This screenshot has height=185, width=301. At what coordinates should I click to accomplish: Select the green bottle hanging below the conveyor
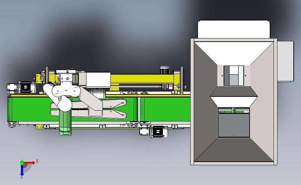[65, 123]
